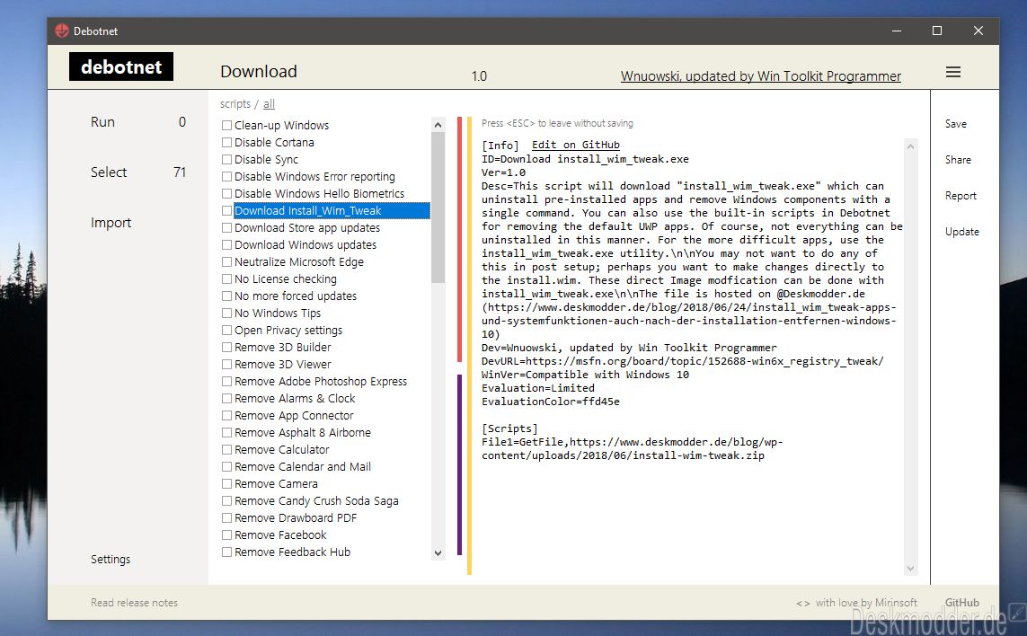The height and width of the screenshot is (636, 1027).
Task: Check the Remove Facebook checkbox
Action: click(226, 534)
